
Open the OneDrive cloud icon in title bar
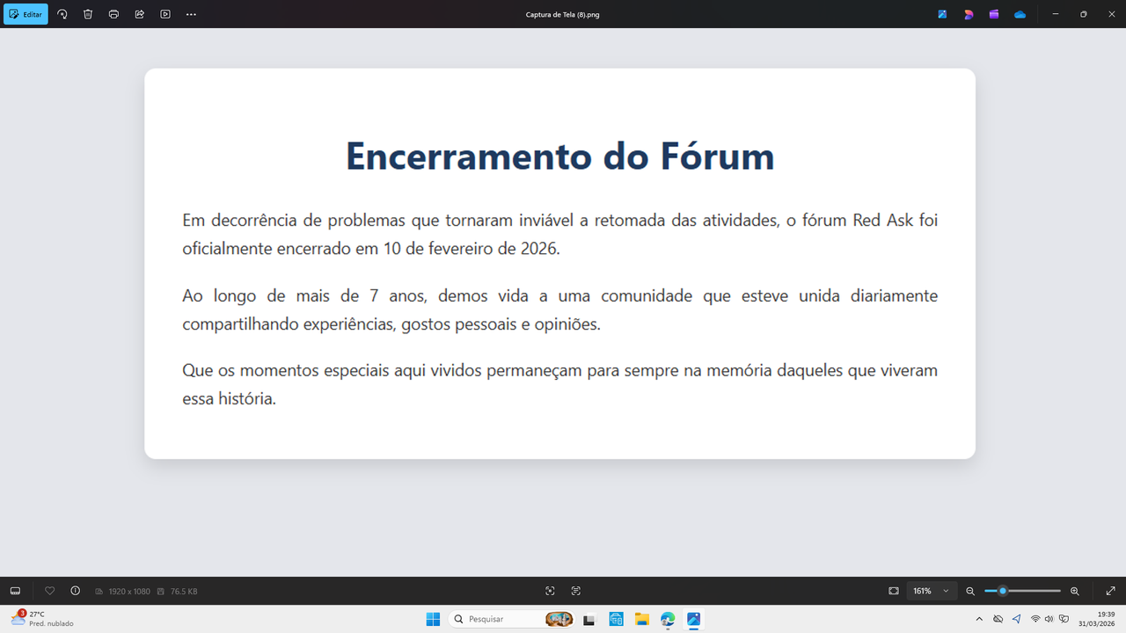[1020, 14]
